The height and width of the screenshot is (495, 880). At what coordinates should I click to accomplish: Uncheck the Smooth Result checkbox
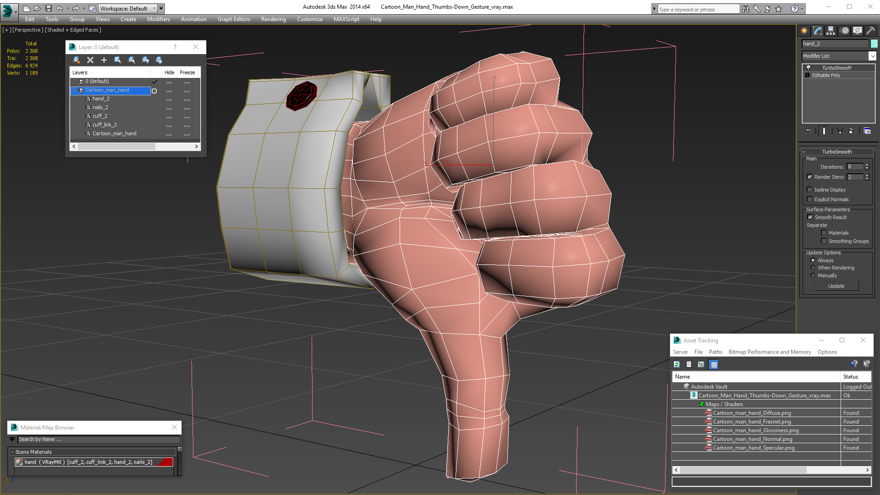point(810,217)
